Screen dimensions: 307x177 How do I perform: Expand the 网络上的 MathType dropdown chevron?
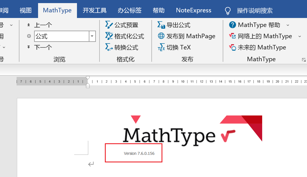coord(300,36)
